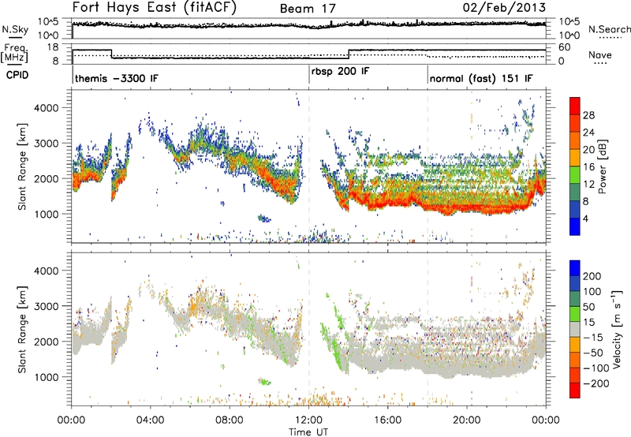Viewport: 631px width, 437px height.
Task: Click the '04:00' time tick label
Action: (x=150, y=420)
